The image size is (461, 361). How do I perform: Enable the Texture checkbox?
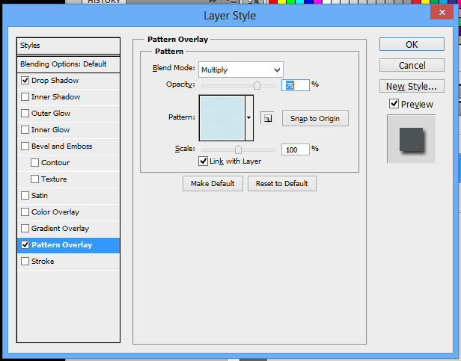pyautogui.click(x=34, y=179)
